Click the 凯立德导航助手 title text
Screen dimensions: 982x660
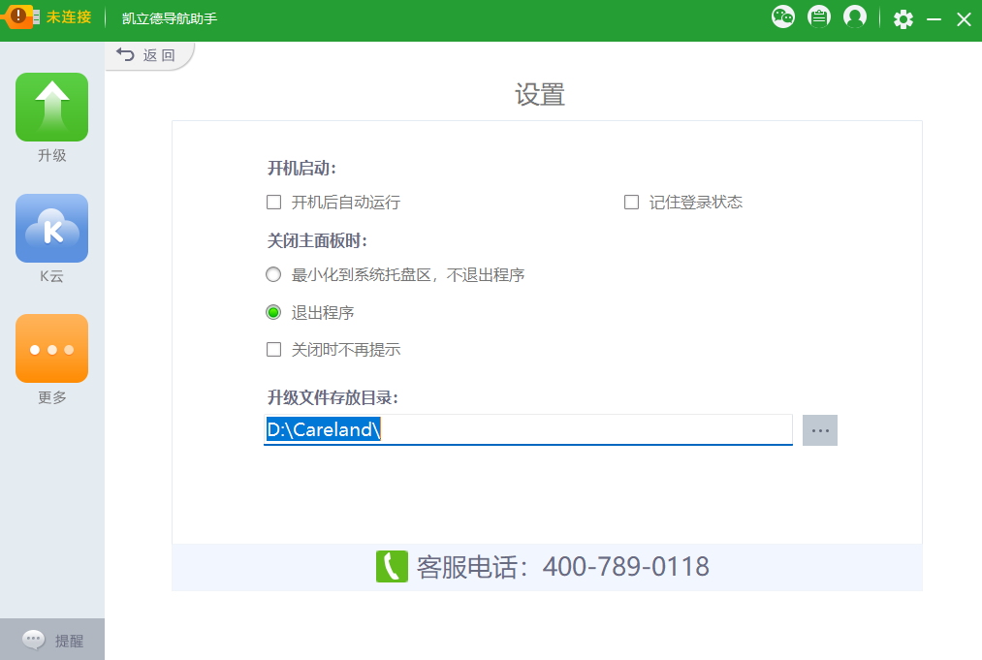[170, 18]
